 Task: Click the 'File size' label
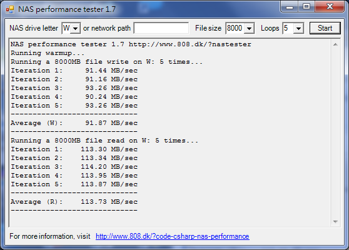(208, 28)
